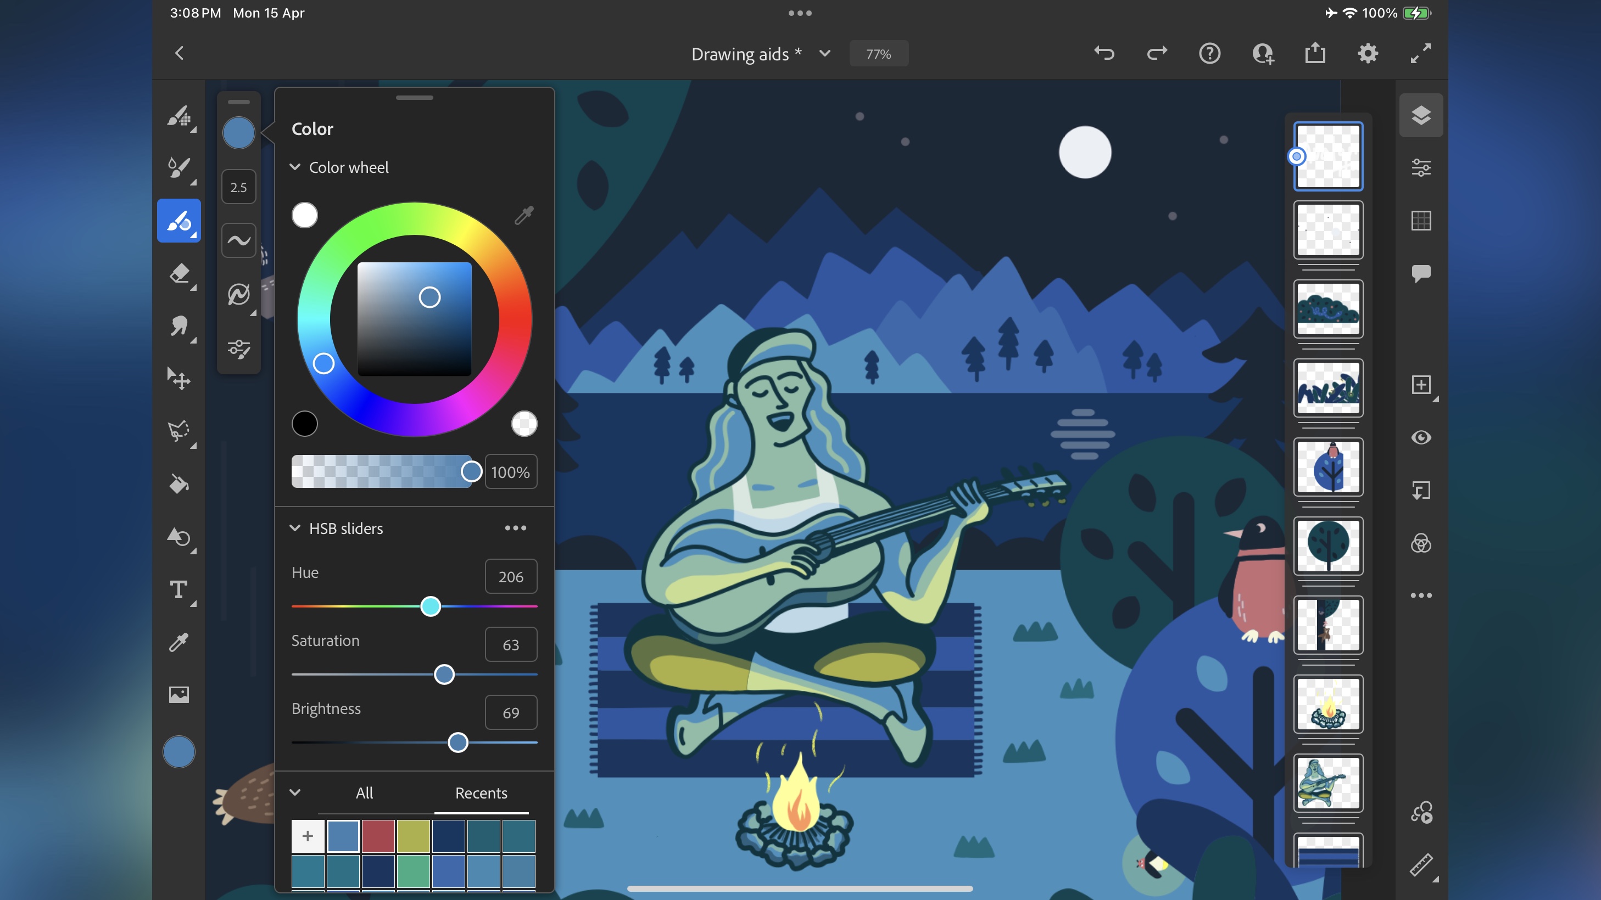Click the add new color button

click(x=308, y=837)
